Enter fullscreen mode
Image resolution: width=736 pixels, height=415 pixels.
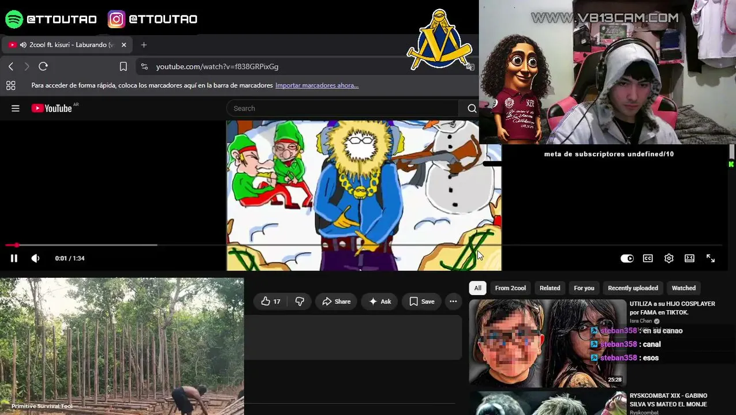point(711,258)
